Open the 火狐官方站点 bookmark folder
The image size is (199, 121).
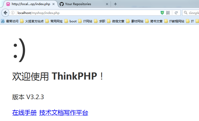click(x=32, y=21)
